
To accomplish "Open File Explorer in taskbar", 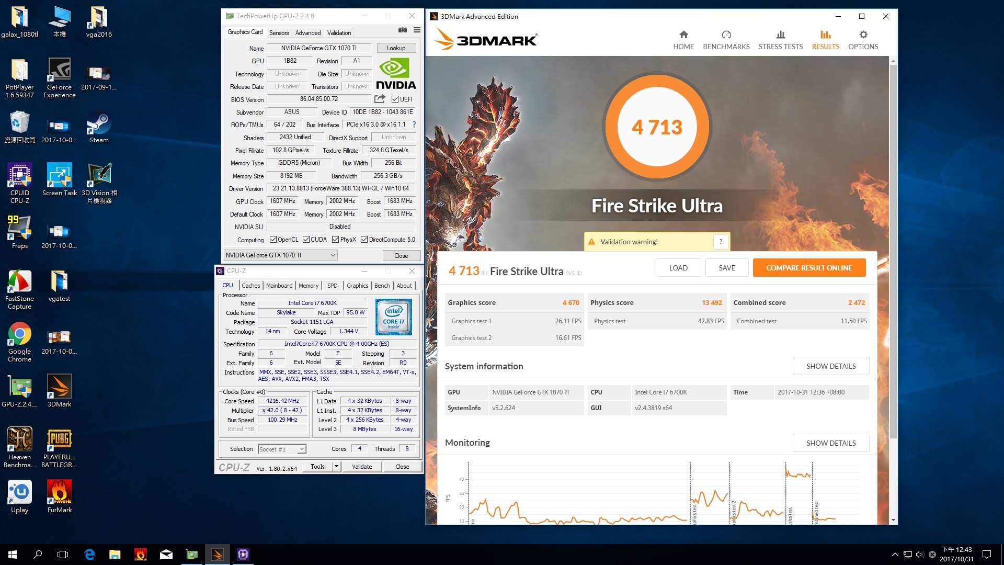I will [115, 555].
